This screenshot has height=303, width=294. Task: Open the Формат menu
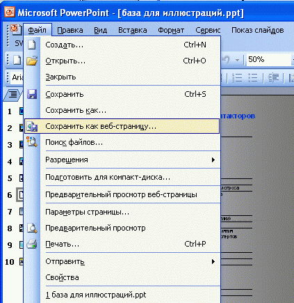pyautogui.click(x=171, y=30)
